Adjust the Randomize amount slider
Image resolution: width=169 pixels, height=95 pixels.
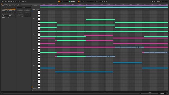(27, 14)
